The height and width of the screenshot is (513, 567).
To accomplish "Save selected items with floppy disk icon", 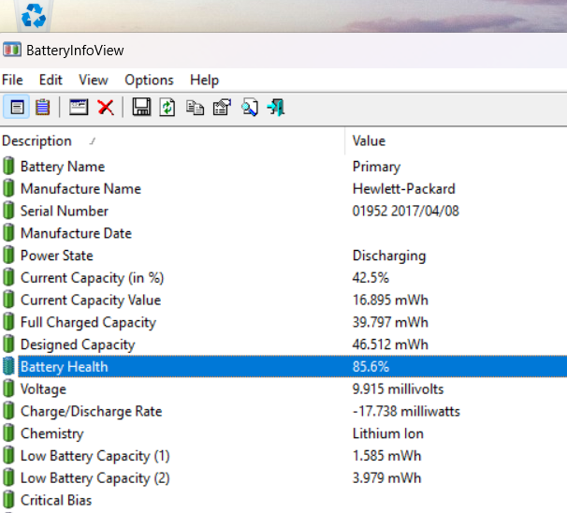I will [x=141, y=108].
